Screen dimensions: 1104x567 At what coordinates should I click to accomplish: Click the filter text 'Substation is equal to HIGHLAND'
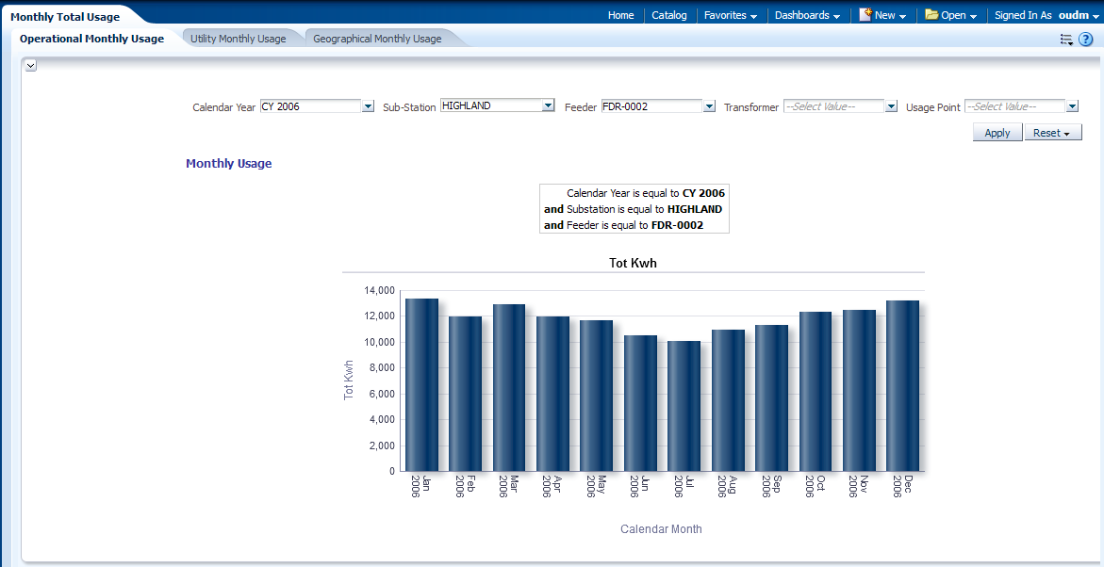(x=644, y=209)
